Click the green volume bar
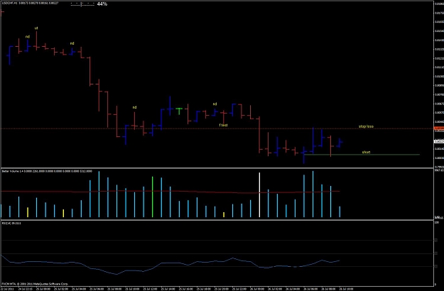 (152, 197)
